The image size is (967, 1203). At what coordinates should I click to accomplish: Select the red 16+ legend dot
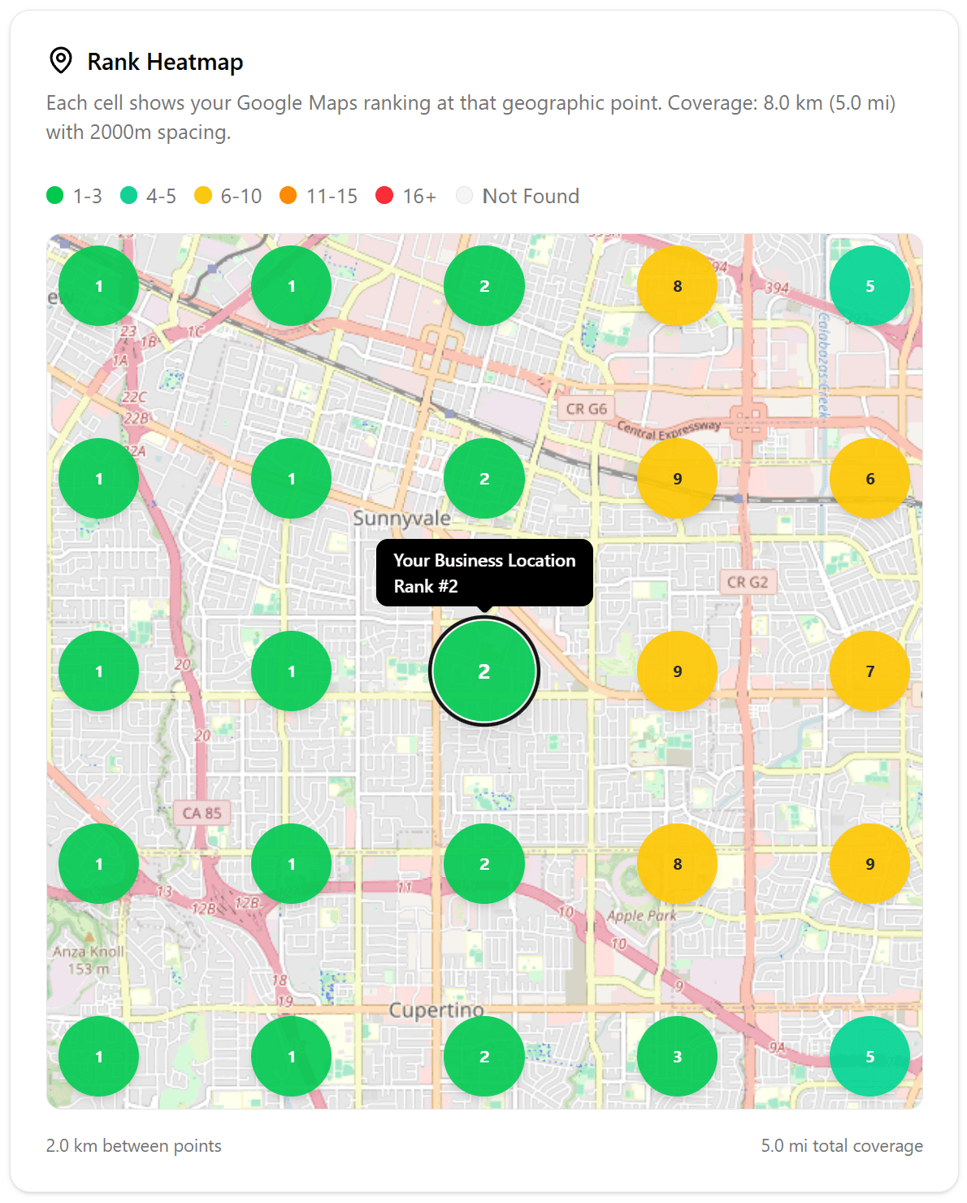(383, 196)
